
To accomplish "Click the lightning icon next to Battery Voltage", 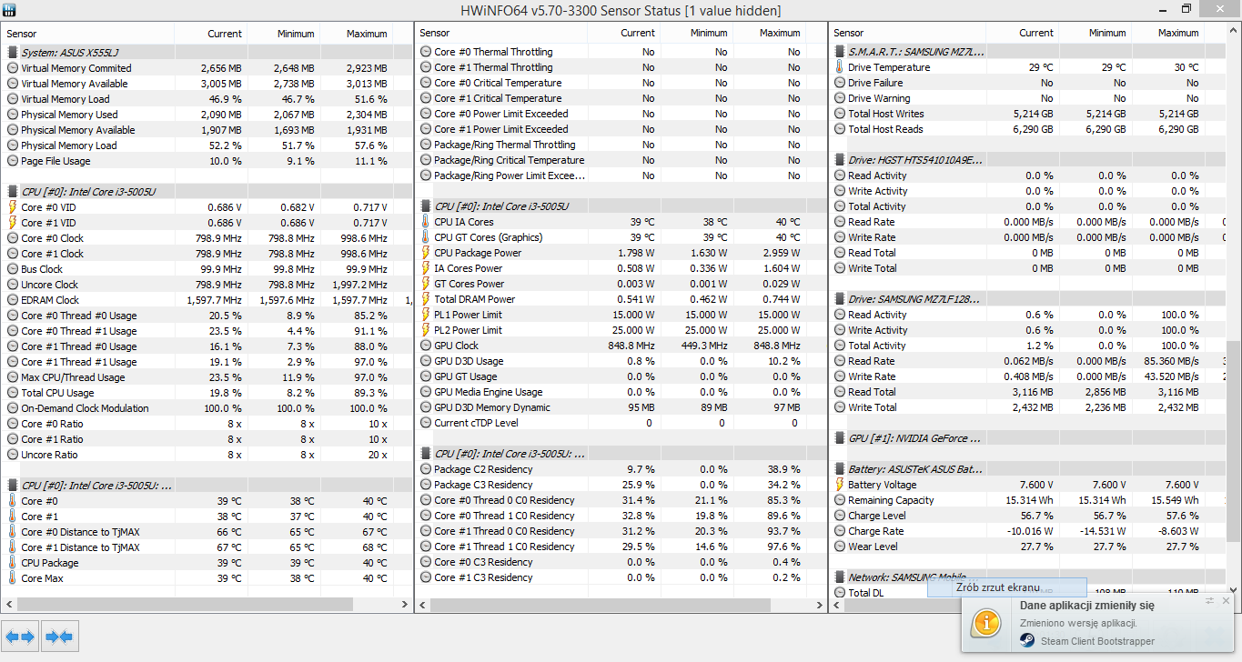I will (838, 484).
